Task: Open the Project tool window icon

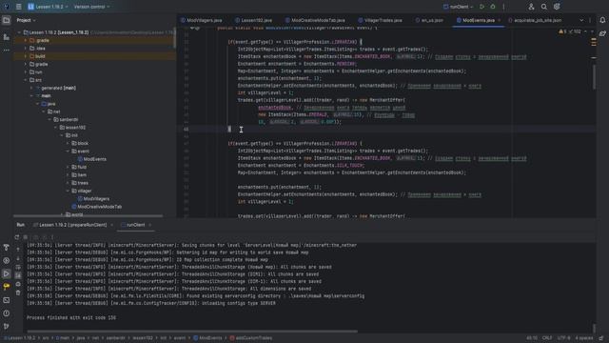Action: pyautogui.click(x=7, y=20)
